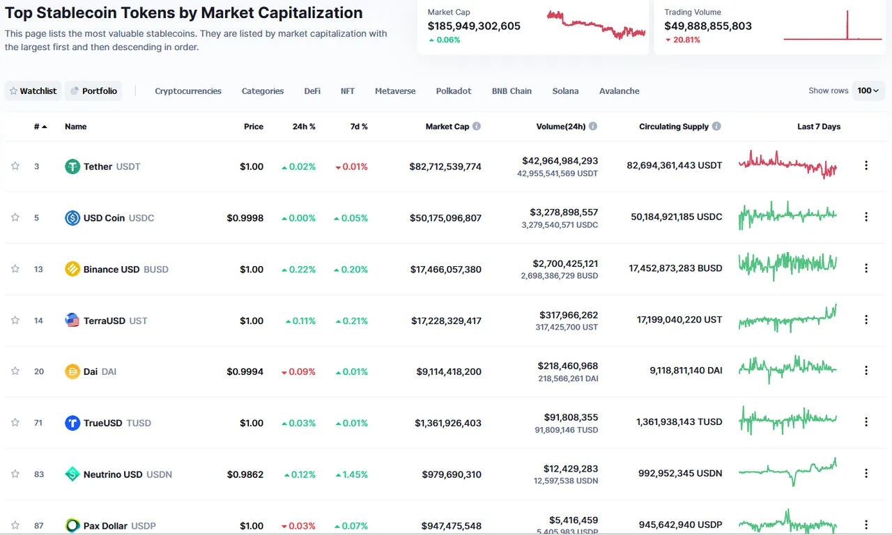Star Tether to add to watchlist
The image size is (892, 535).
tap(15, 166)
